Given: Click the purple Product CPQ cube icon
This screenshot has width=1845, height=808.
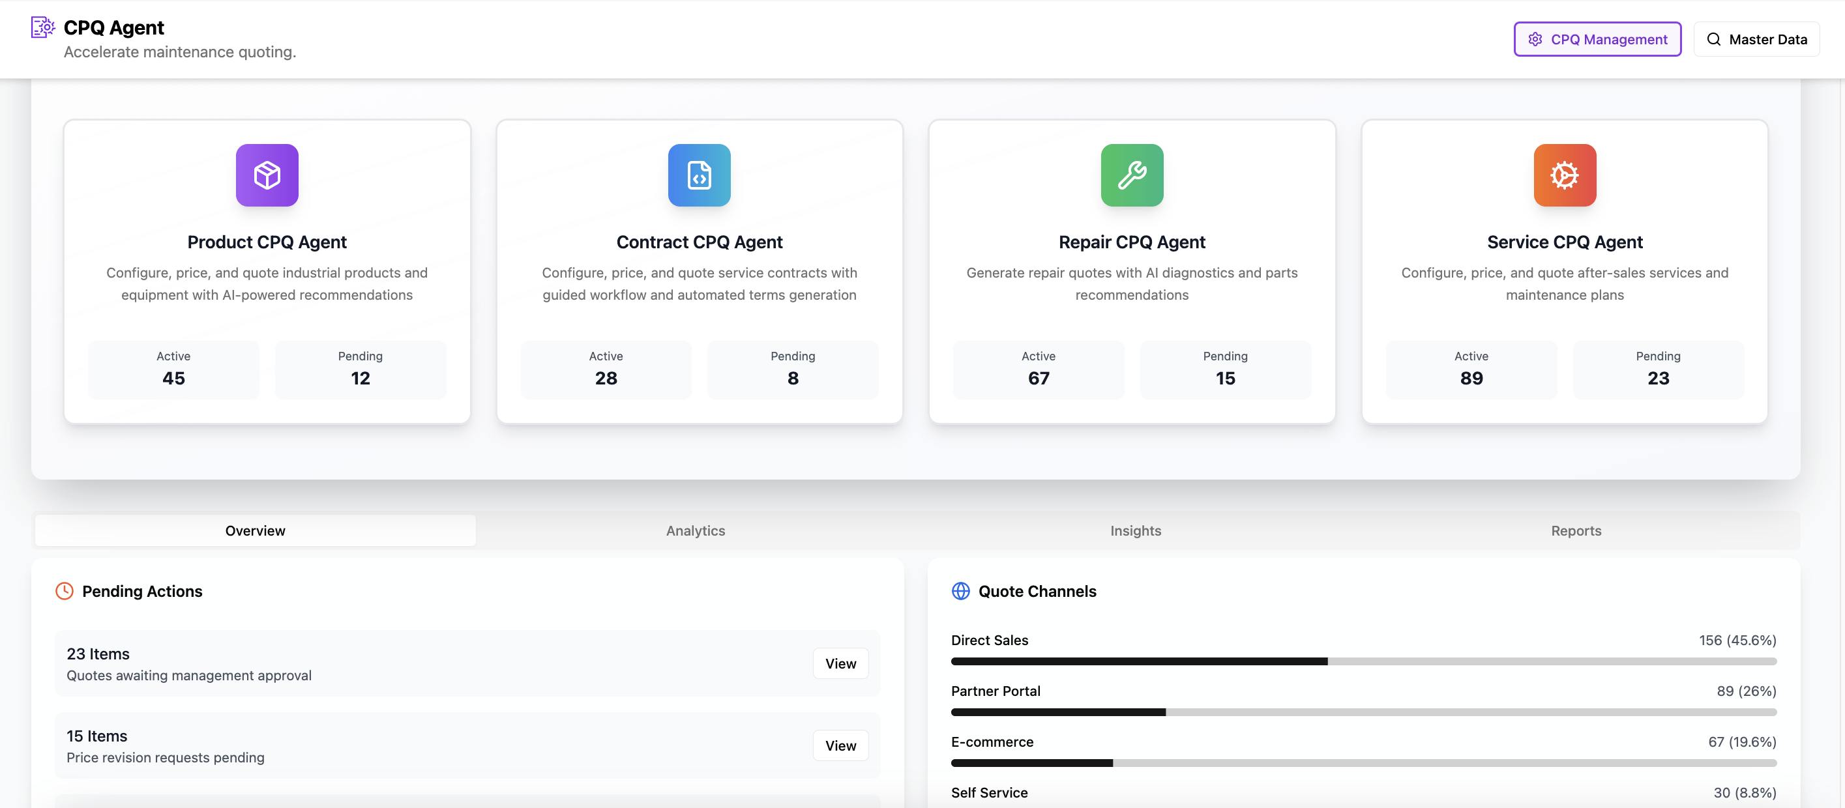Looking at the screenshot, I should pos(267,175).
